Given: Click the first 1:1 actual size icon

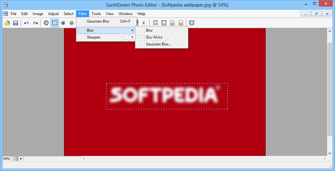Looking at the screenshot, I should coord(172,23).
